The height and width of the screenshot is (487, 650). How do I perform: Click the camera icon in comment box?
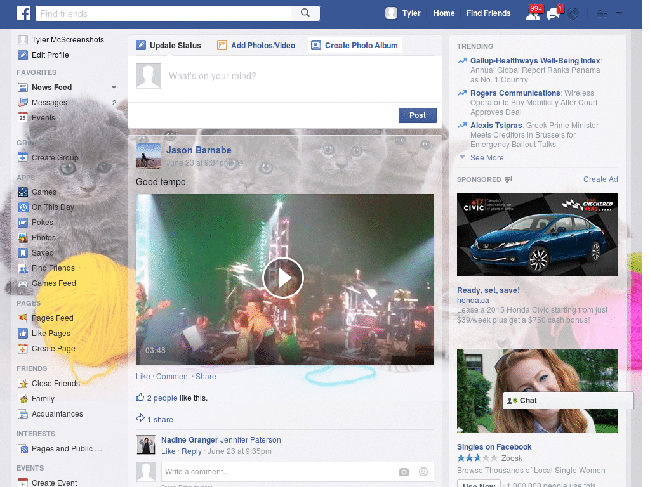pos(404,472)
